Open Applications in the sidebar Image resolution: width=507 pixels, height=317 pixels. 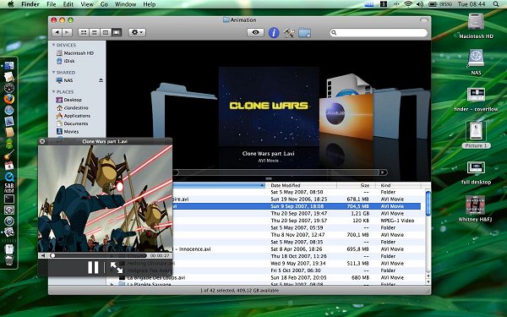[x=78, y=116]
